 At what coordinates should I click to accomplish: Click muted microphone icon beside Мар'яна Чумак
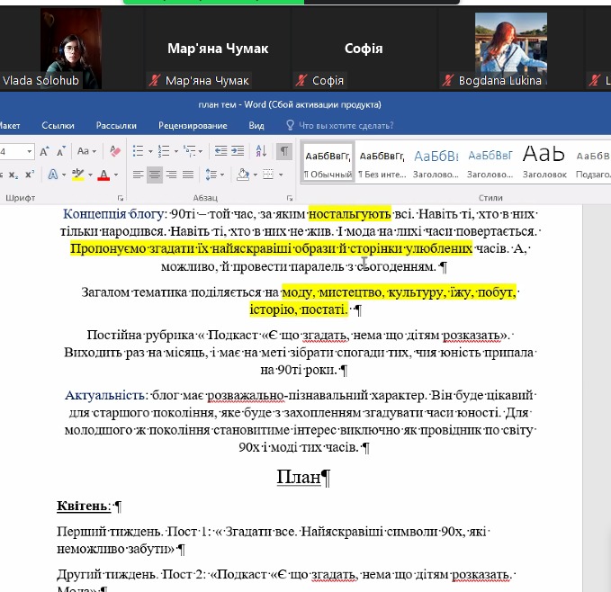pyautogui.click(x=155, y=80)
